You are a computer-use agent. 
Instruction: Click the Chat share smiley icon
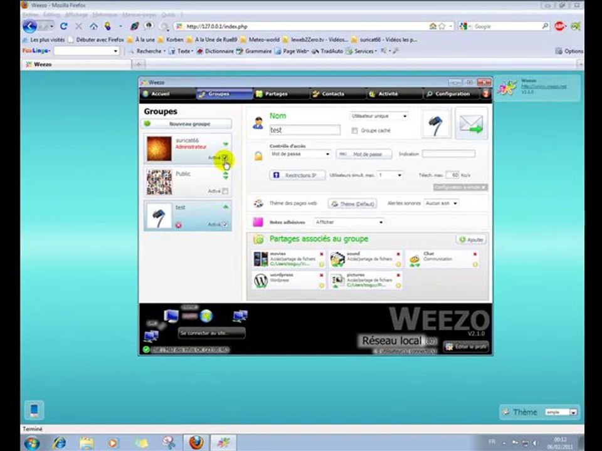click(415, 259)
